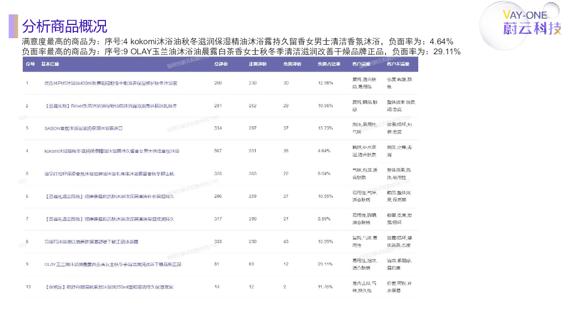Click positive reviews value 303
The image size is (568, 319).
point(252,174)
